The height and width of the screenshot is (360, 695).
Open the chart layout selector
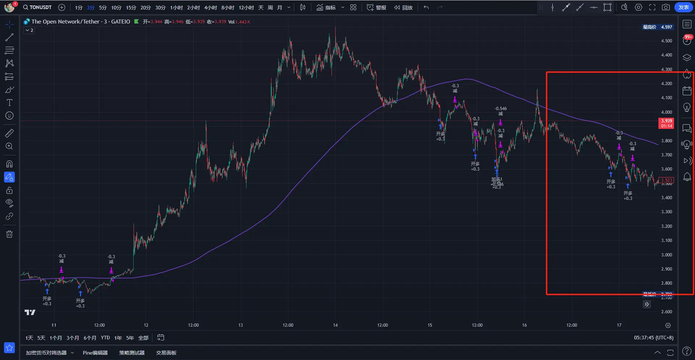click(x=353, y=8)
